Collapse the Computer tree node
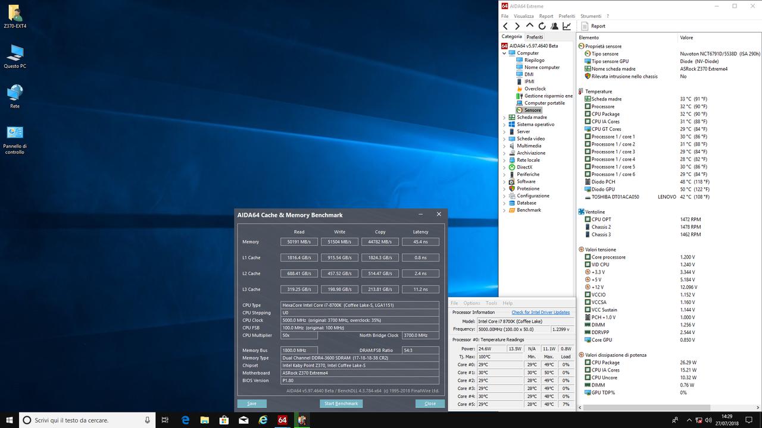This screenshot has height=428, width=762. click(x=504, y=52)
